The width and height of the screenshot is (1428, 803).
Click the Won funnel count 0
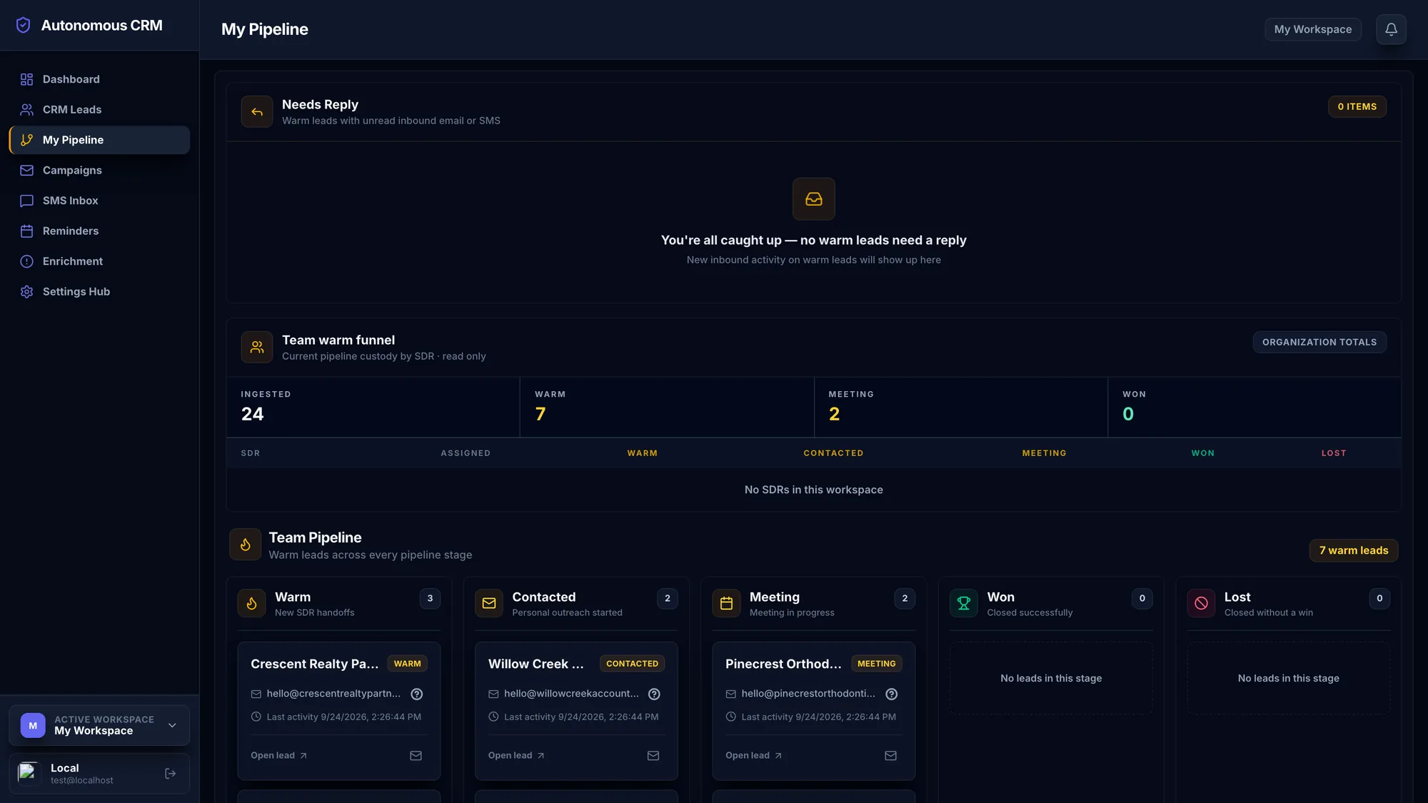1128,415
